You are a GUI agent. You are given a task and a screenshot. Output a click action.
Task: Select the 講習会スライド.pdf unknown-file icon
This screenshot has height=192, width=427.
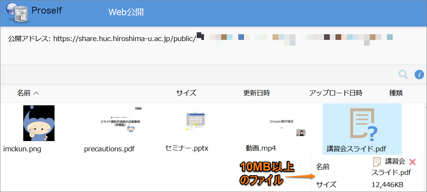click(363, 124)
